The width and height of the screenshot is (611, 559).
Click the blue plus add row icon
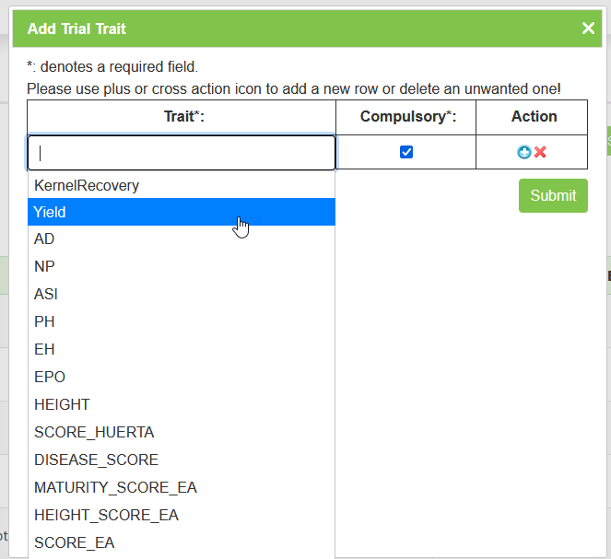523,152
